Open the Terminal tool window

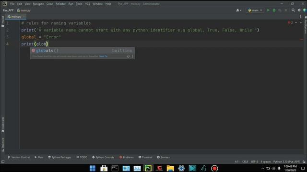[x=145, y=157]
